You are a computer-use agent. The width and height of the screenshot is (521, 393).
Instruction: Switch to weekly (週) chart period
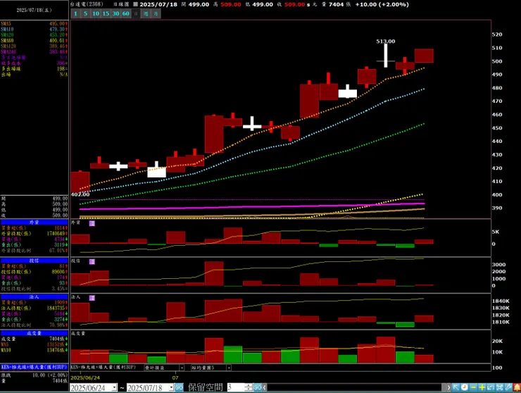(x=146, y=13)
